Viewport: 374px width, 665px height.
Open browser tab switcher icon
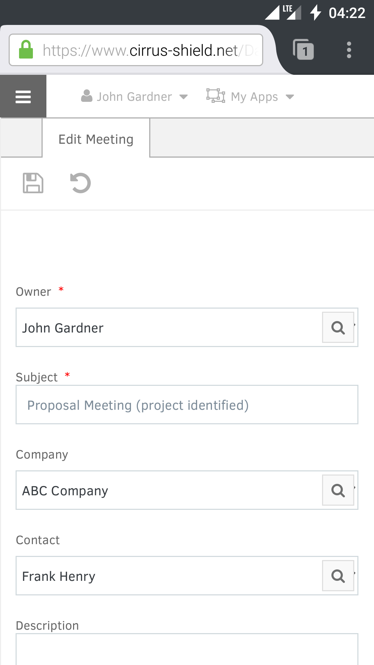point(304,50)
